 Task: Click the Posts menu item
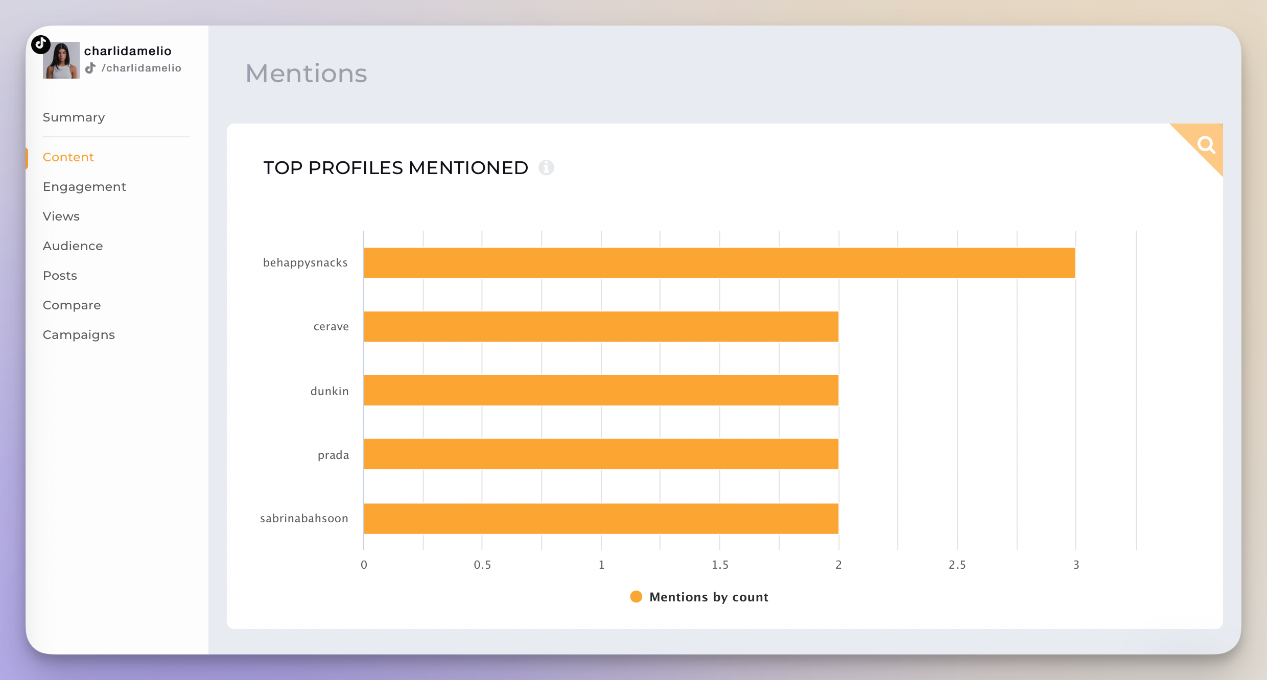point(59,275)
